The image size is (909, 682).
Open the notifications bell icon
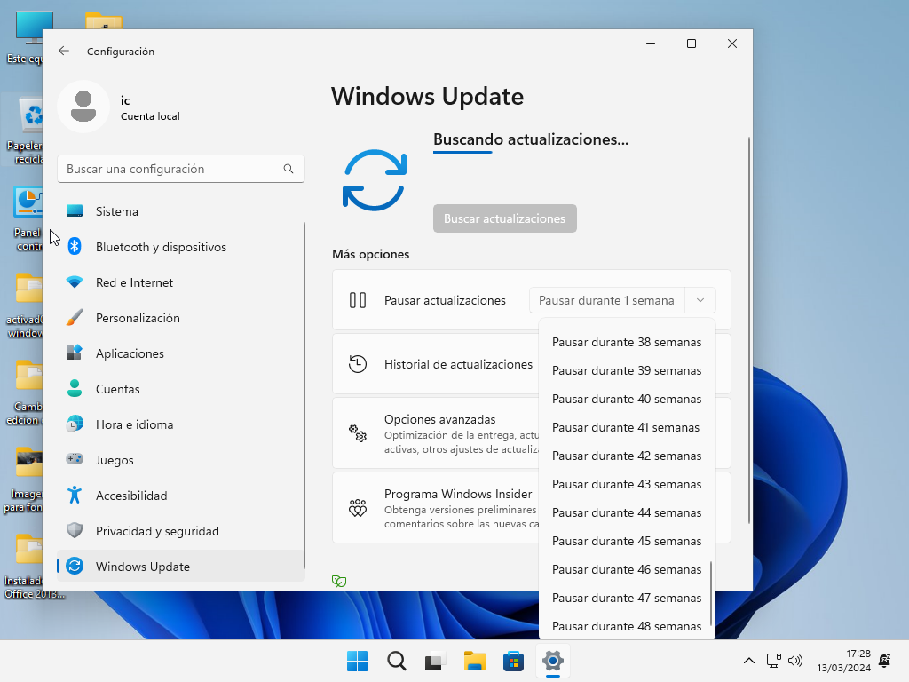point(885,661)
